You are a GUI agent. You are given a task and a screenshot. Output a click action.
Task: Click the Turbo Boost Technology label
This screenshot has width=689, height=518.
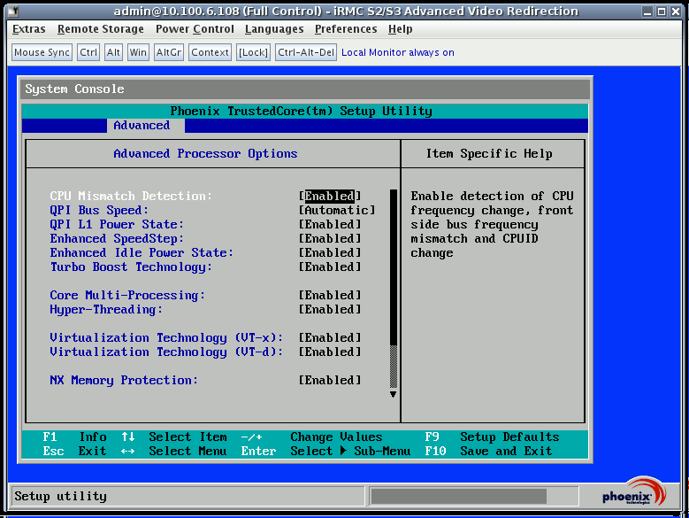click(131, 267)
